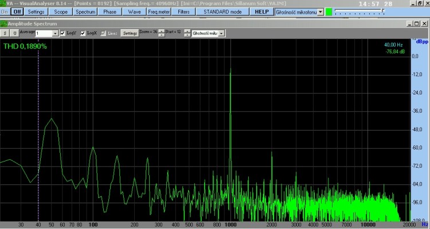
Task: Click the Average value field
Action: (44, 33)
